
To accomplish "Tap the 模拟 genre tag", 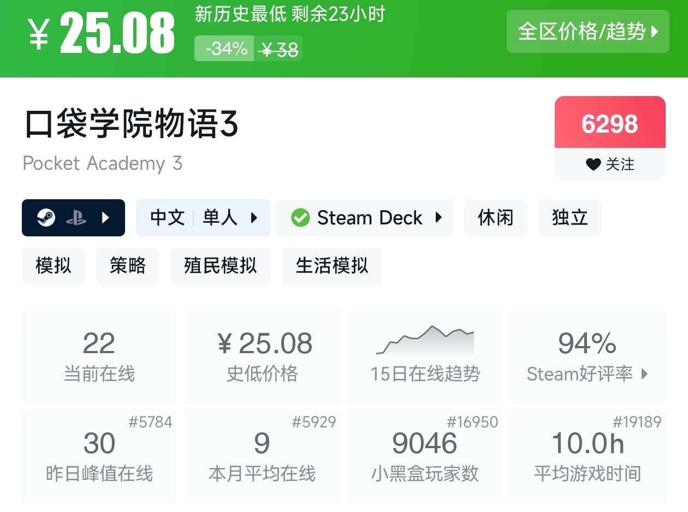I will click(x=53, y=266).
